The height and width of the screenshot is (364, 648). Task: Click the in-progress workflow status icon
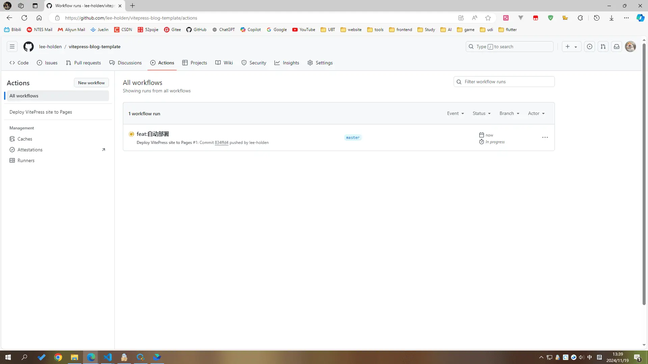[131, 134]
